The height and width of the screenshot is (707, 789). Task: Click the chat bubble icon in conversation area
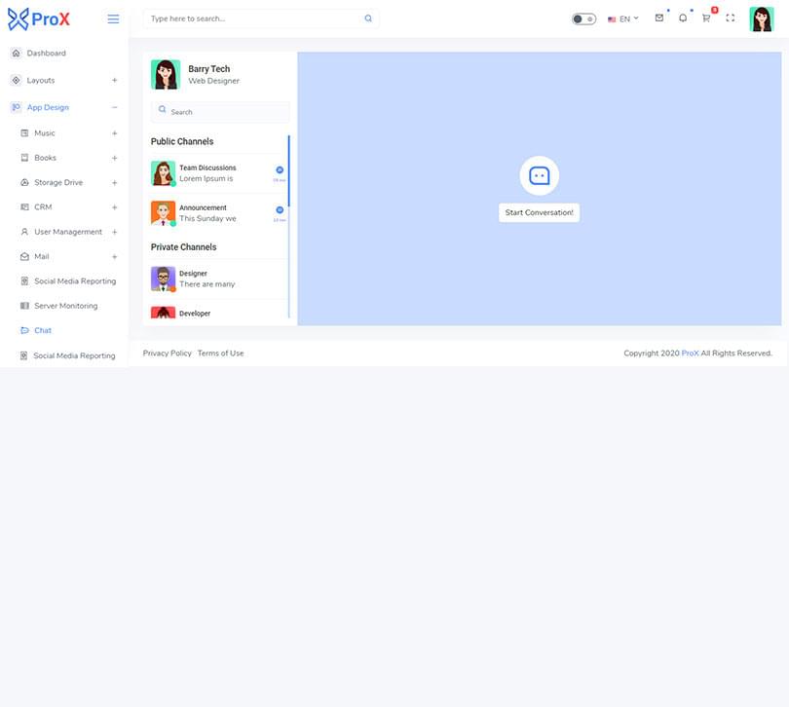(x=539, y=175)
